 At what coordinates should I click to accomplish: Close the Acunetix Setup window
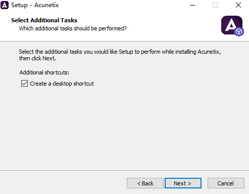[x=238, y=5]
